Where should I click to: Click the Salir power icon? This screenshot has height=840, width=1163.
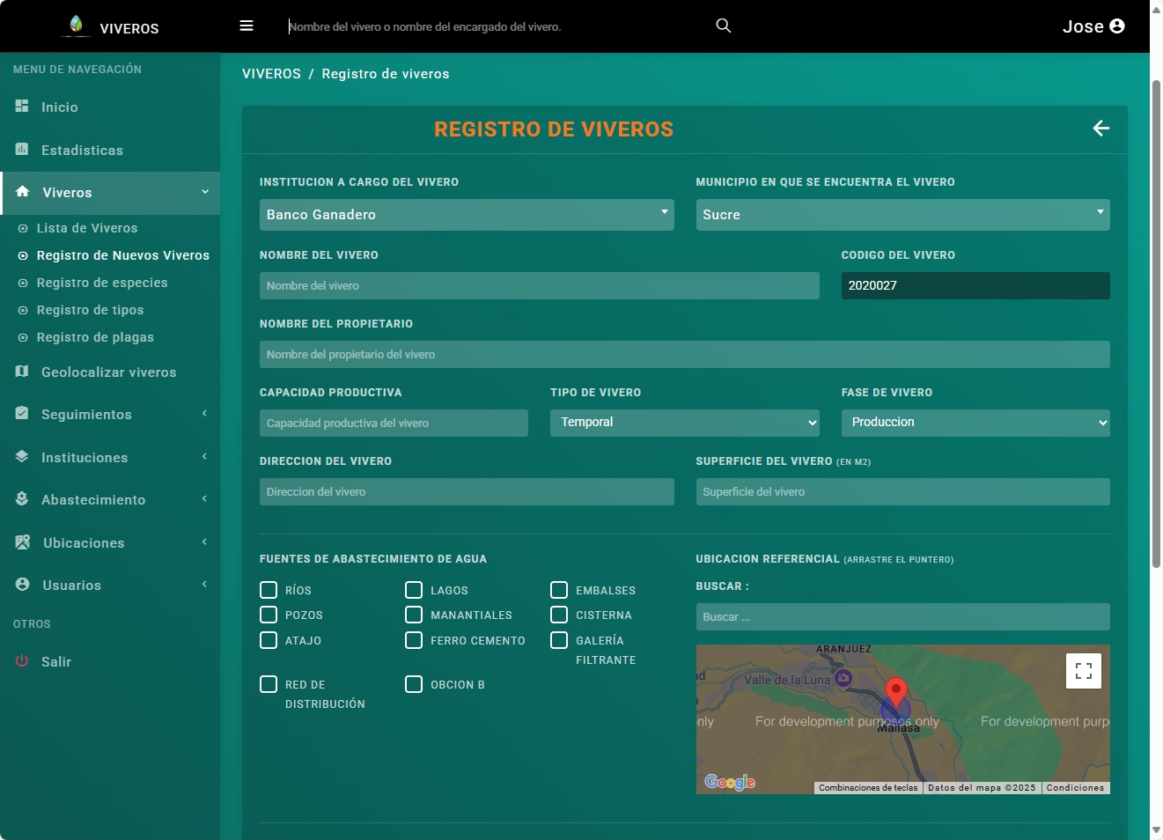pyautogui.click(x=22, y=661)
